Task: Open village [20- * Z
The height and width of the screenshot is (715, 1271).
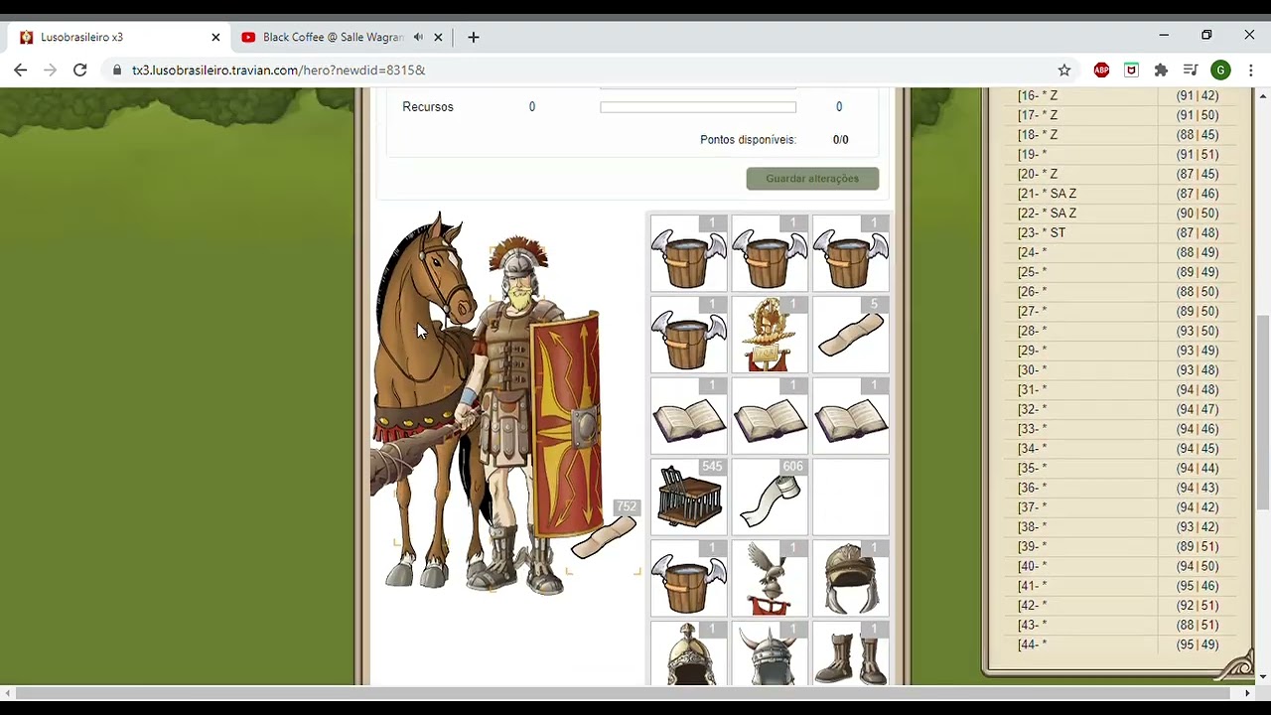Action: point(1038,174)
